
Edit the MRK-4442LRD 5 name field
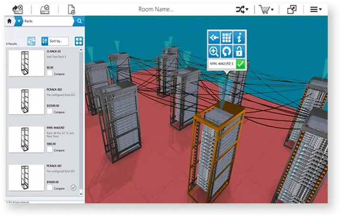222,64
